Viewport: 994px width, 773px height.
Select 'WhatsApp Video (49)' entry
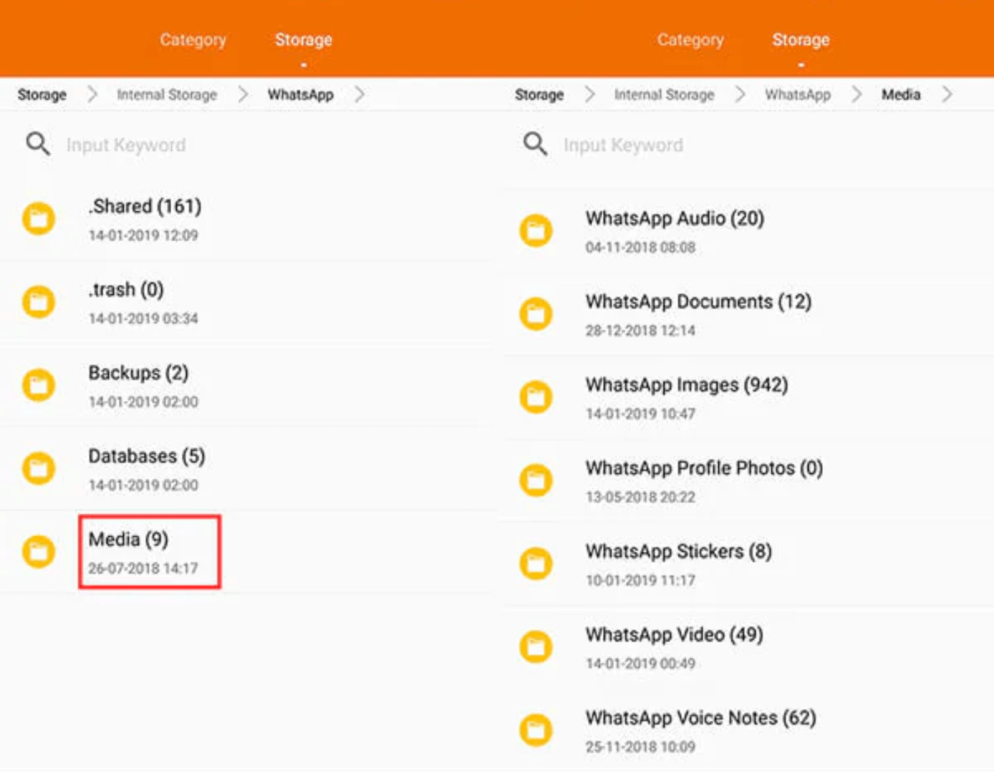(x=674, y=635)
